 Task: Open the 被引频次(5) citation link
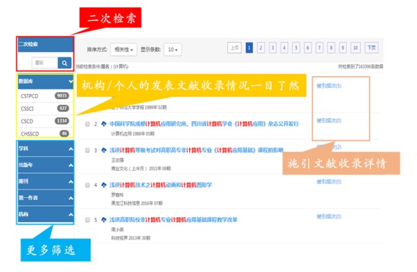[x=329, y=86]
